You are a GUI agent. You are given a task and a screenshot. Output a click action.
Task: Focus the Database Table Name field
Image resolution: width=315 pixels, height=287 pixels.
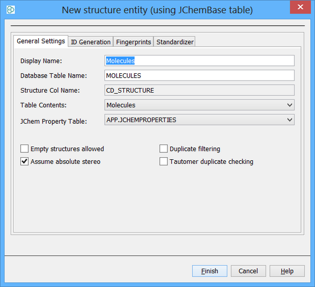point(199,75)
